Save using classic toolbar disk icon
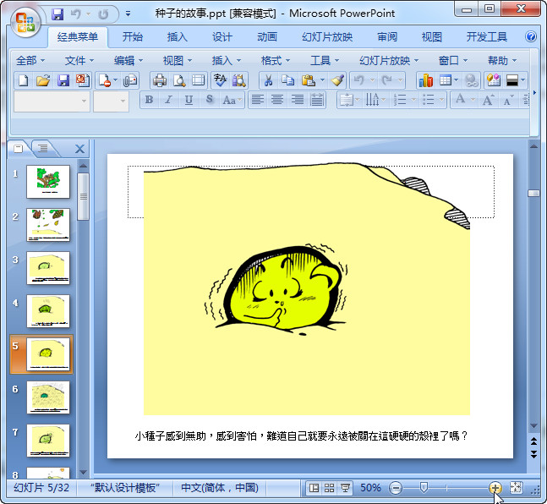This screenshot has width=547, height=504. 63,80
